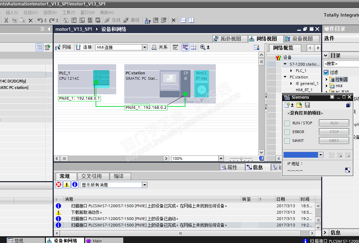Open the 工具(T) menu

[69, 13]
